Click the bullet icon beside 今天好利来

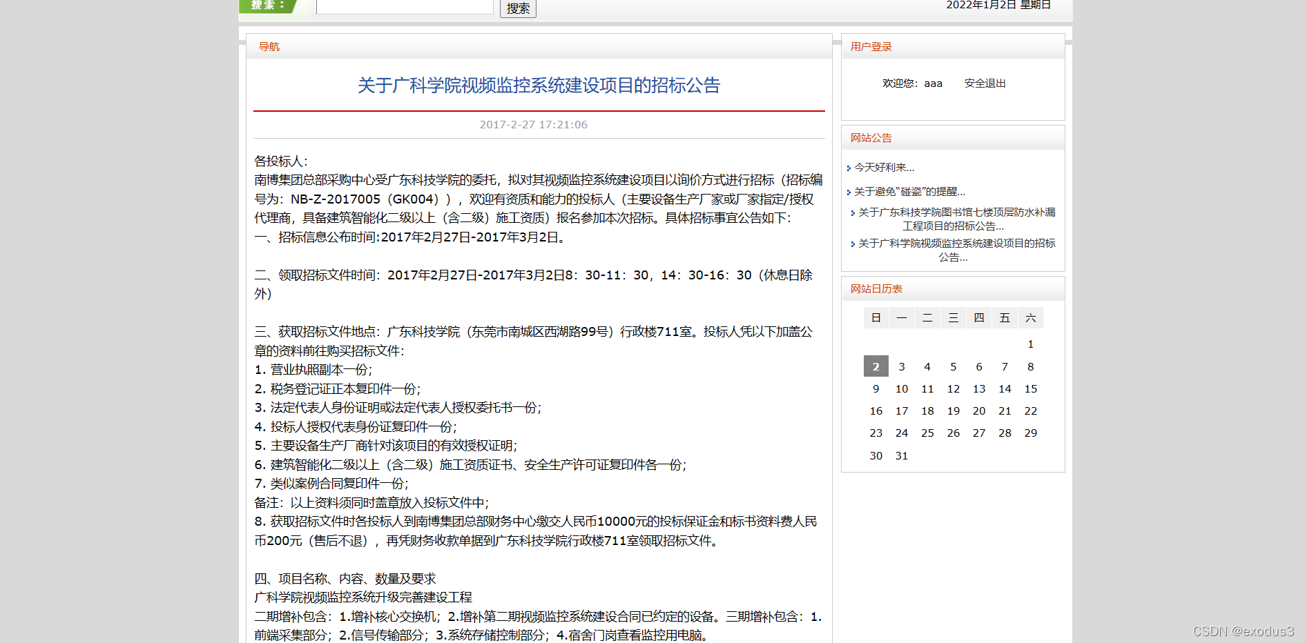point(849,168)
